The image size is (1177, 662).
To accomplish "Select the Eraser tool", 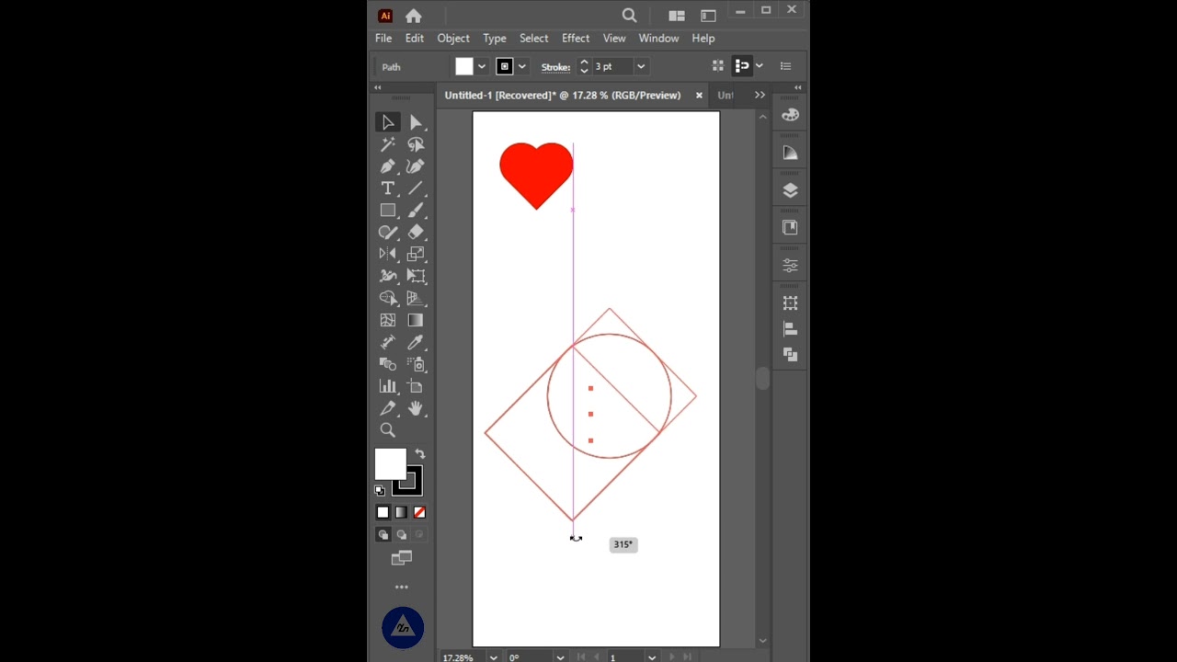I will 416,233.
